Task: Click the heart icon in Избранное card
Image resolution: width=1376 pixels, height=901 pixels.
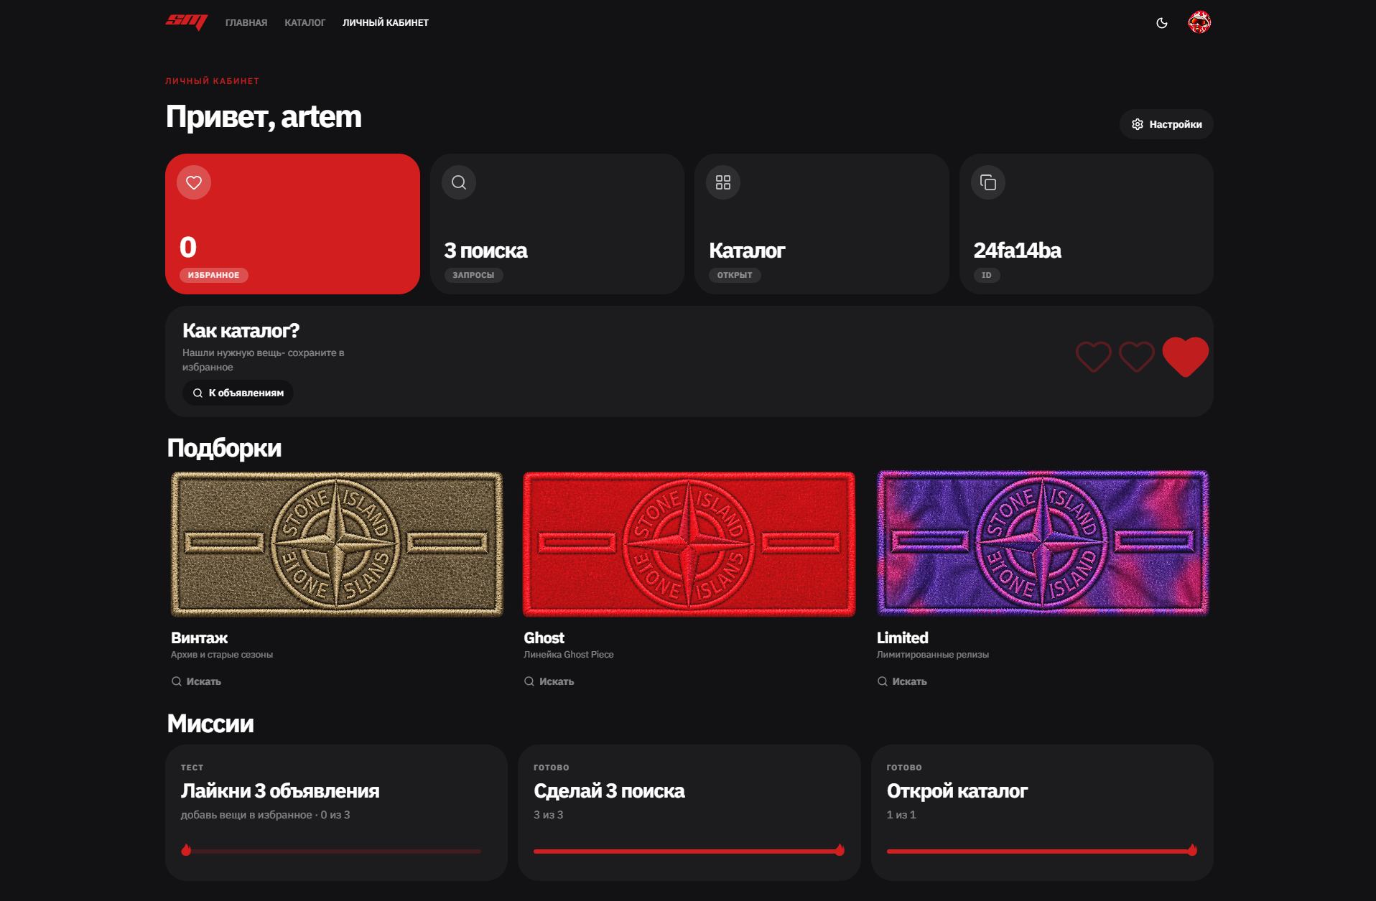Action: coord(194,182)
